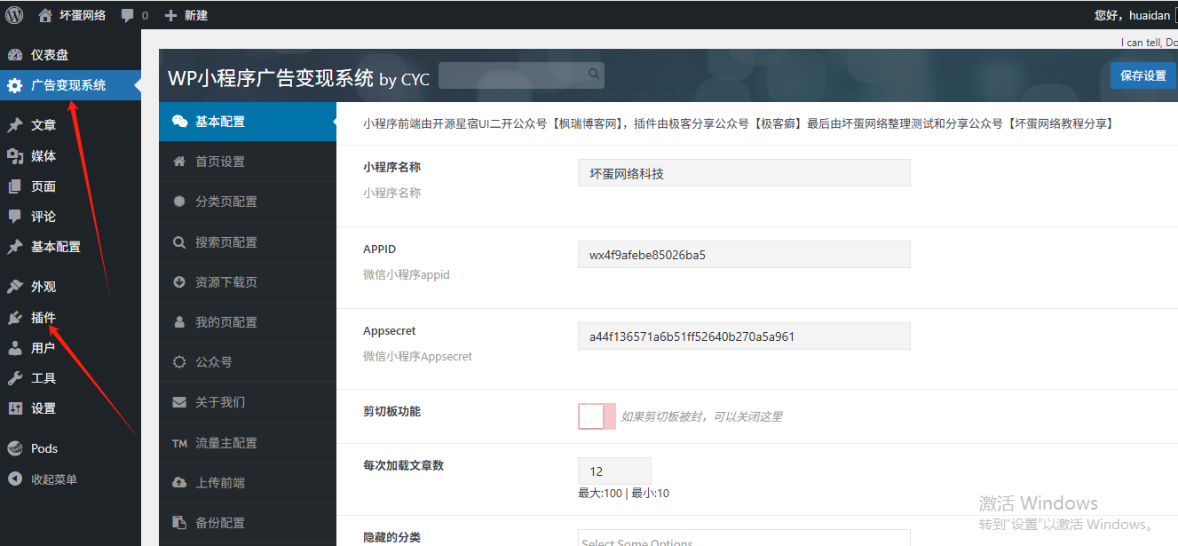Click the 插件 plugin icon
Screen dimensions: 1178x546
point(14,317)
